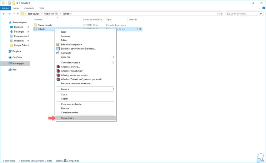The image size is (266, 163).
Task: Sort by Fecha de modificación column header
Action: click(93, 20)
